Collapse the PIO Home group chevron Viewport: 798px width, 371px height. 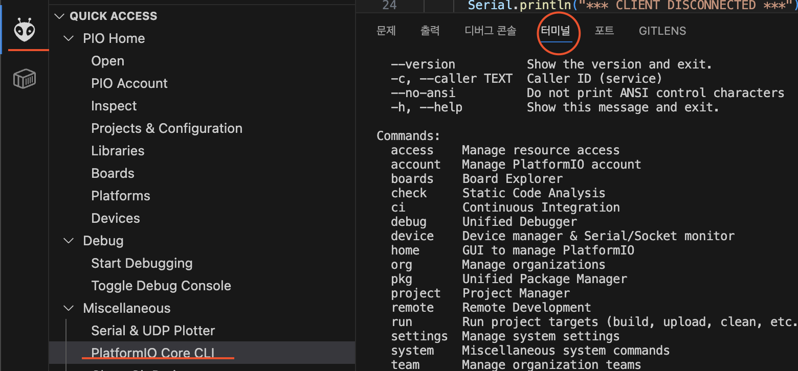click(x=69, y=38)
